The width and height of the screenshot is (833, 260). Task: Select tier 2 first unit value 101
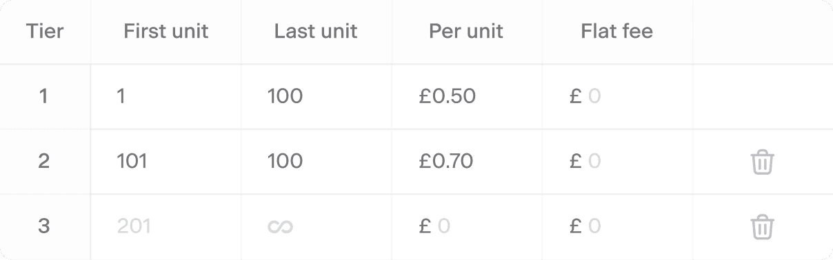[132, 162]
